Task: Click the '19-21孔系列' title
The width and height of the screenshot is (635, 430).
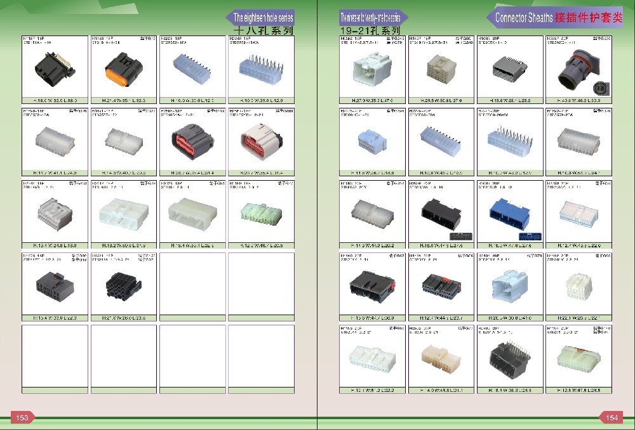Action: click(x=370, y=30)
